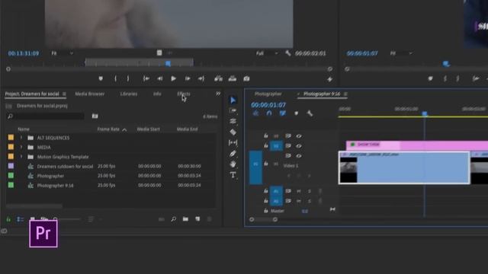The height and width of the screenshot is (274, 488).
Task: Hide track V3 with its eye icon
Action: (299, 136)
